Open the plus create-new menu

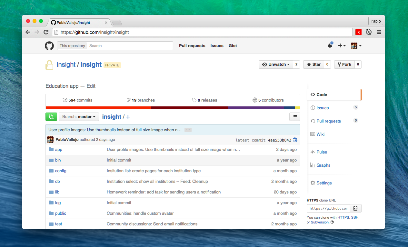coord(342,46)
